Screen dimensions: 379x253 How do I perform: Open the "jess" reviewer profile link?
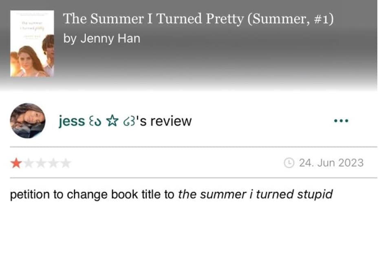point(71,121)
